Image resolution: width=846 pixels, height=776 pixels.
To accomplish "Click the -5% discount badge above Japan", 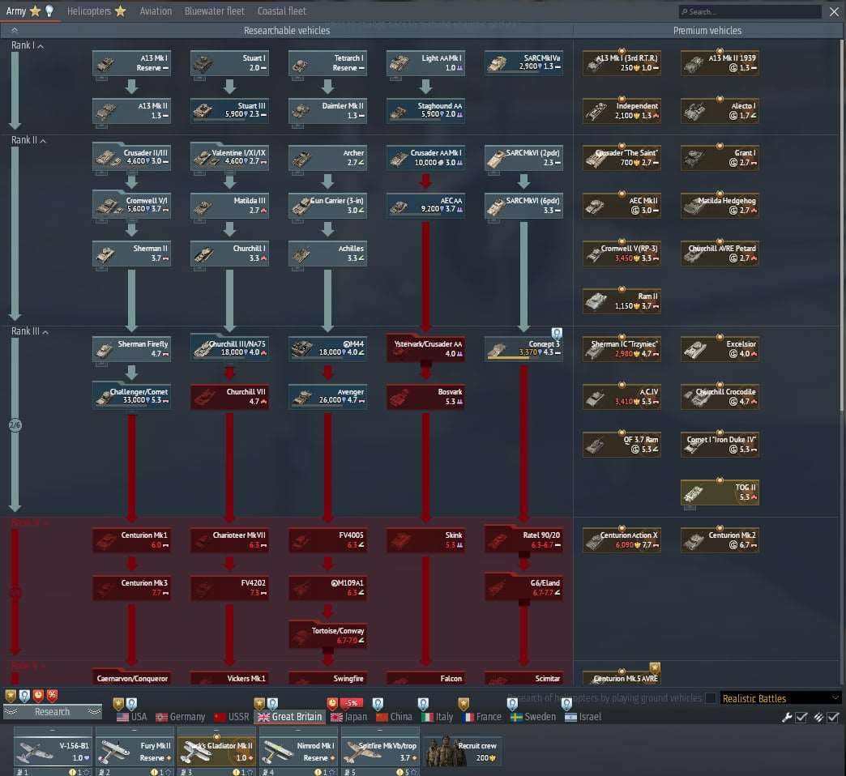I will (x=352, y=702).
